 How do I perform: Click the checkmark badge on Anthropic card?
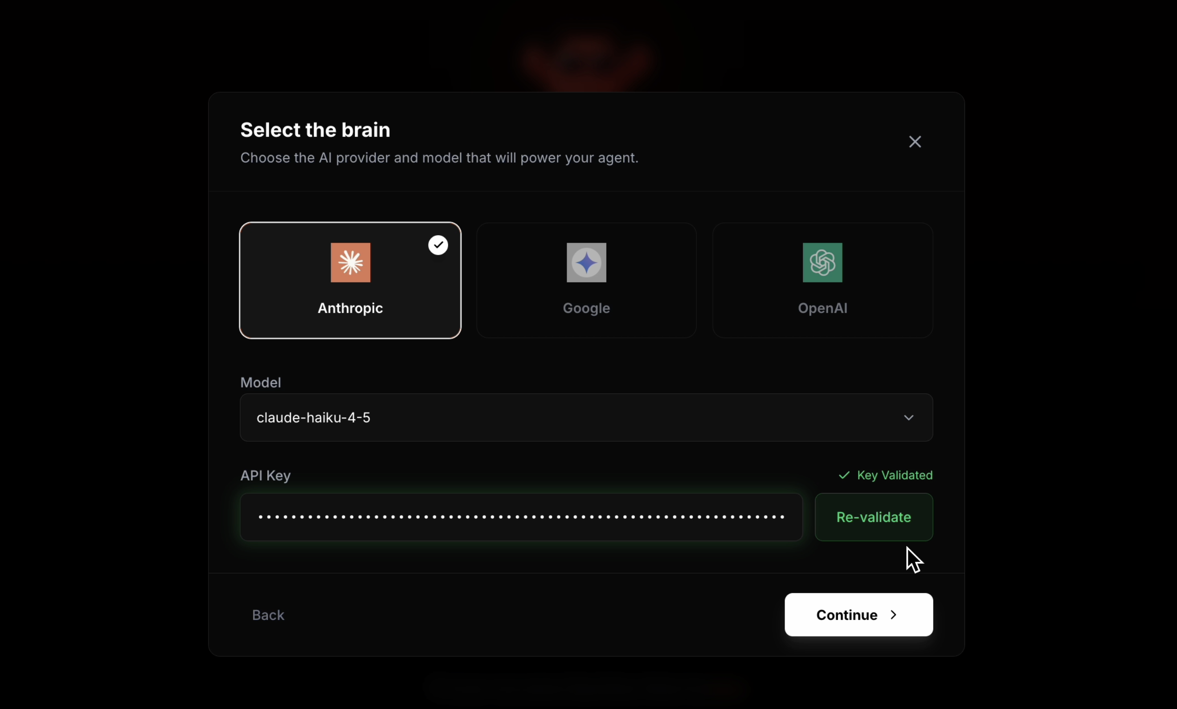(x=437, y=244)
